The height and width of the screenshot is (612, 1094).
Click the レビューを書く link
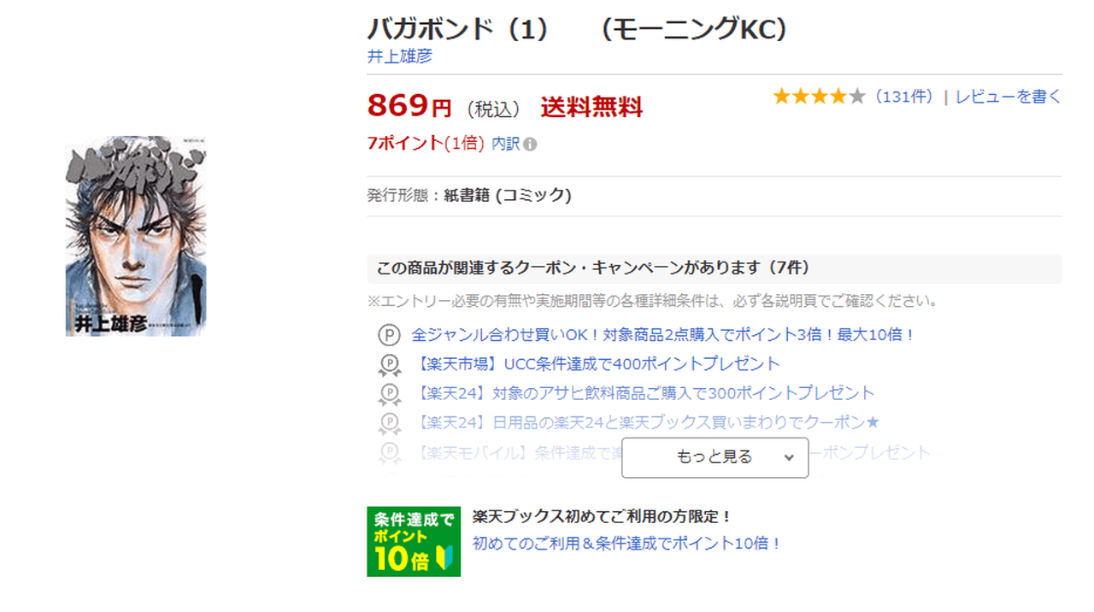[1009, 97]
